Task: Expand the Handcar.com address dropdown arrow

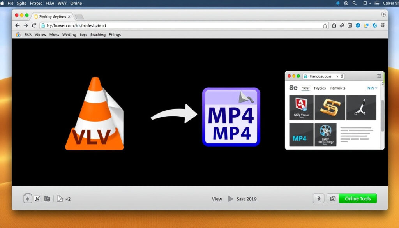Action: point(337,76)
